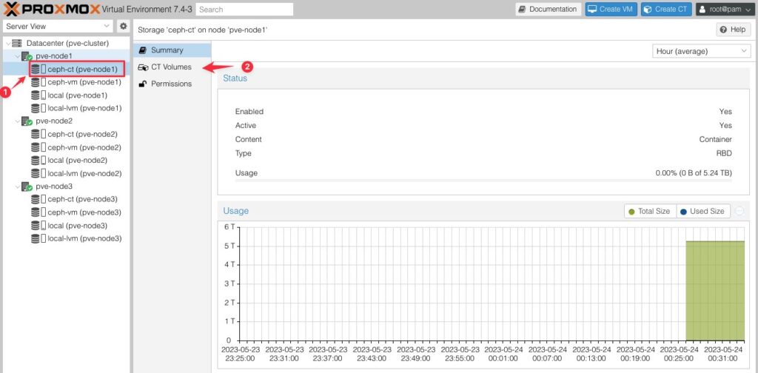Collapse the Datacenter tree node

coord(7,44)
